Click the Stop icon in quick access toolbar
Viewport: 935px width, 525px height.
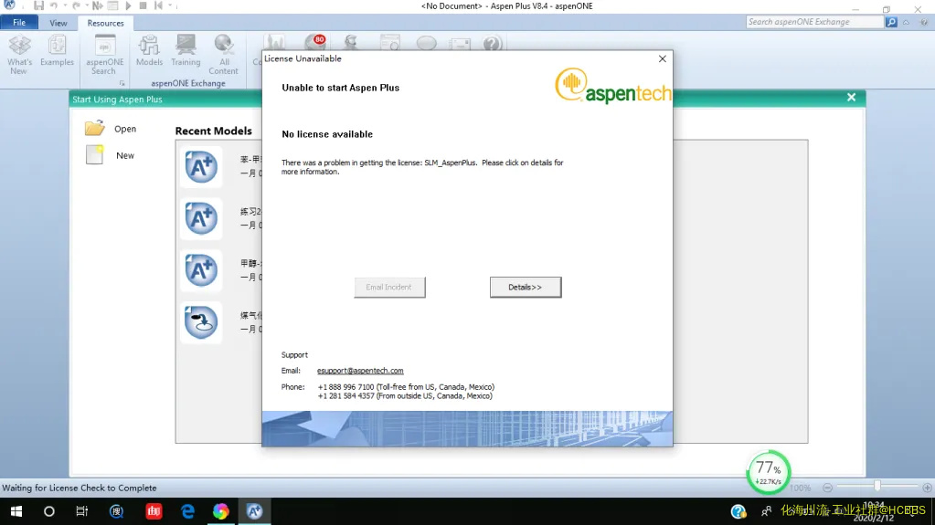point(143,6)
